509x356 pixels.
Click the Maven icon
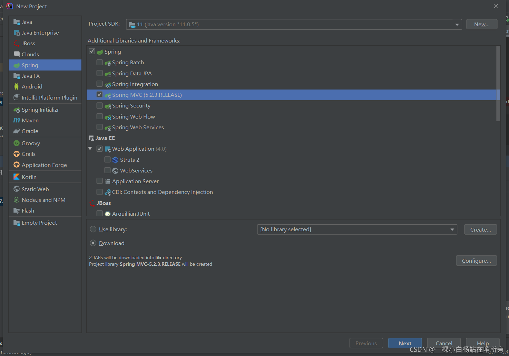pos(17,120)
